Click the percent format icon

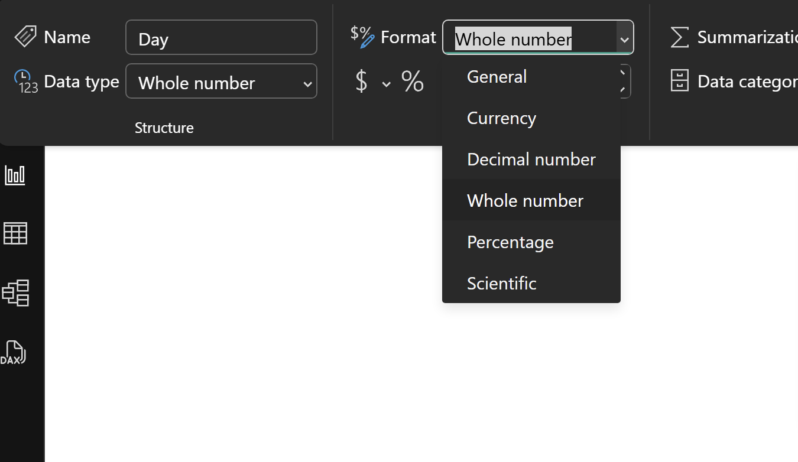413,82
